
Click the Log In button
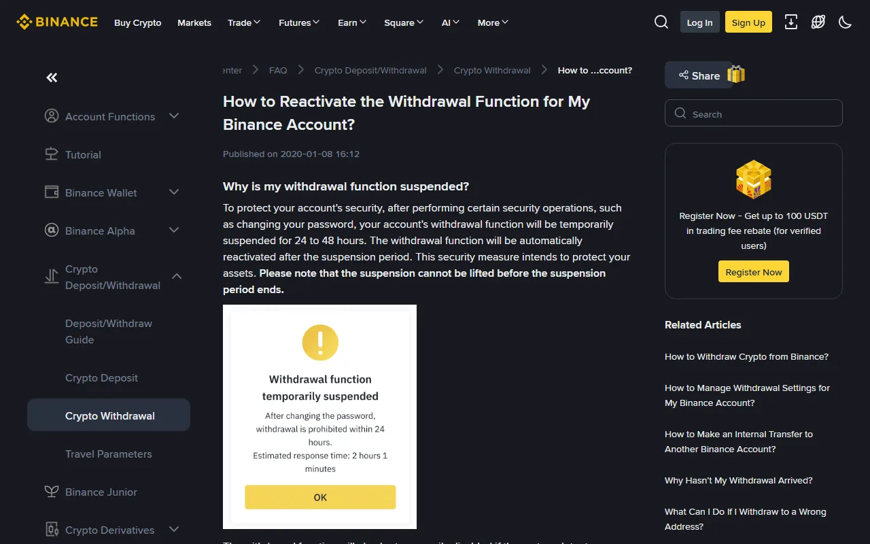pyautogui.click(x=699, y=22)
